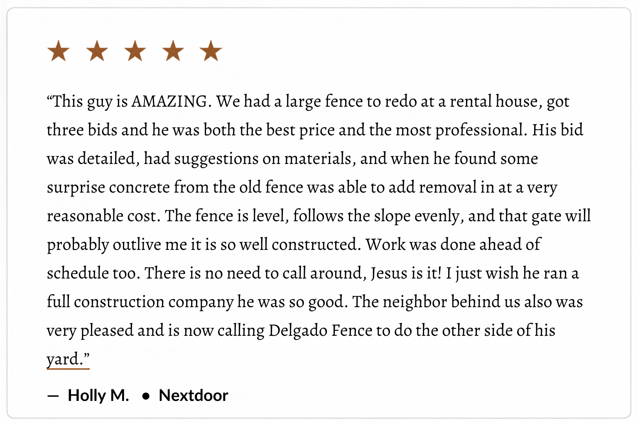Click the third rating star

[x=135, y=51]
